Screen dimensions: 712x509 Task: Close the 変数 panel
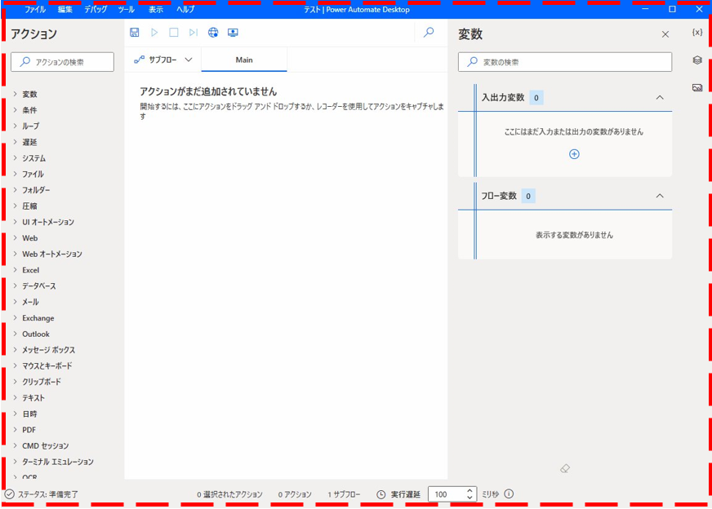coord(665,34)
